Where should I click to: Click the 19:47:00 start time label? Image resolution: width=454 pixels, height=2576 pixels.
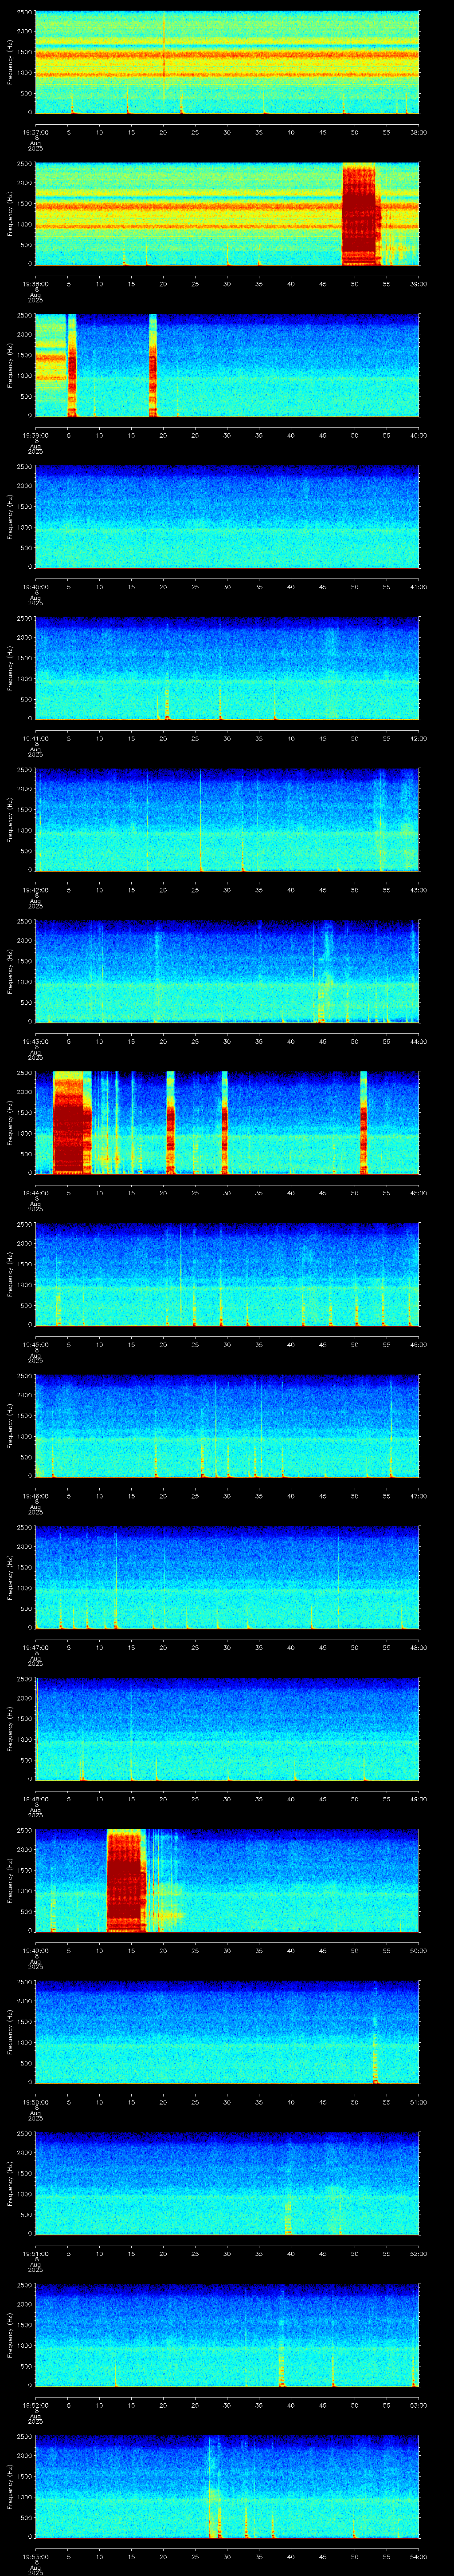36,1647
